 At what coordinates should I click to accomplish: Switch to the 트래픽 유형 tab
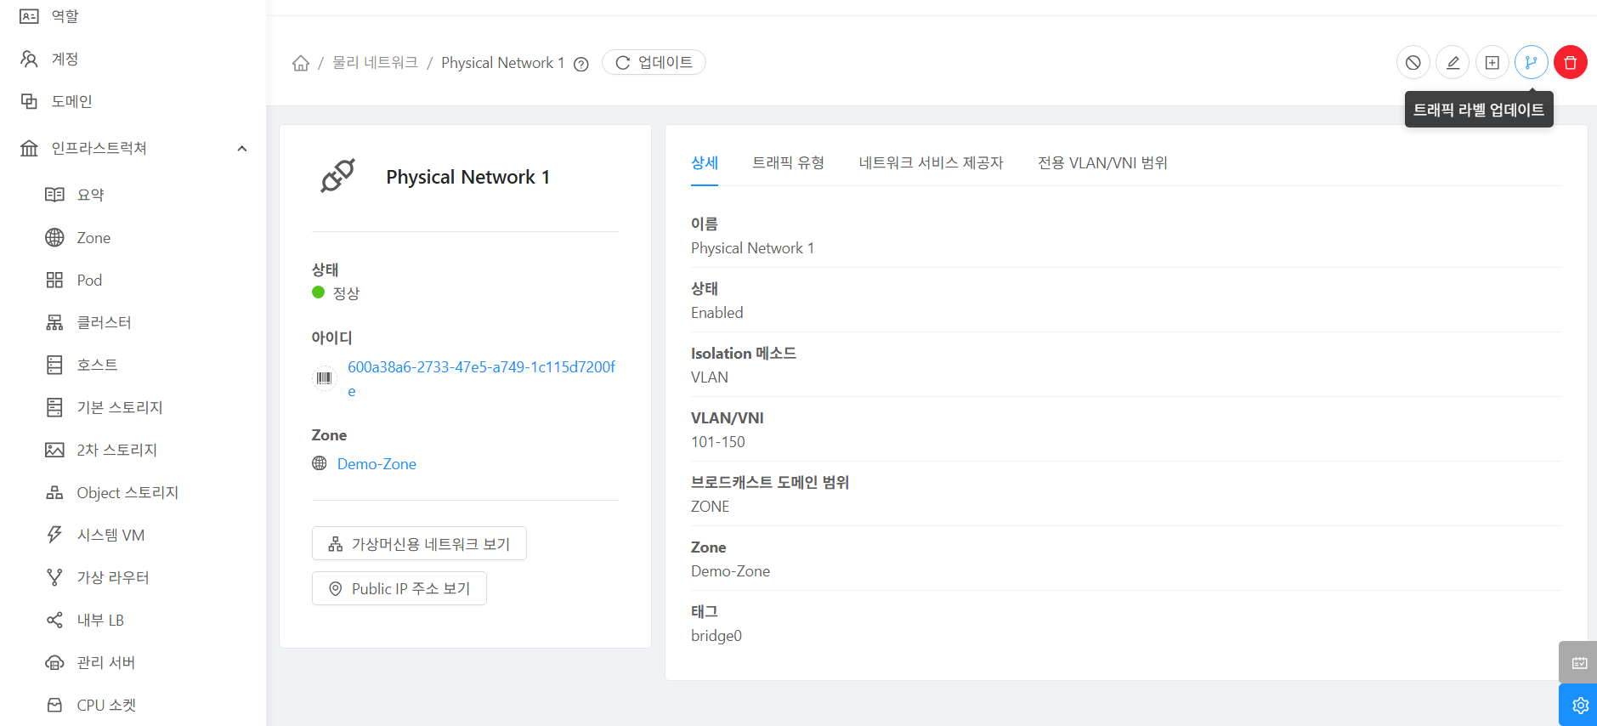tap(788, 163)
